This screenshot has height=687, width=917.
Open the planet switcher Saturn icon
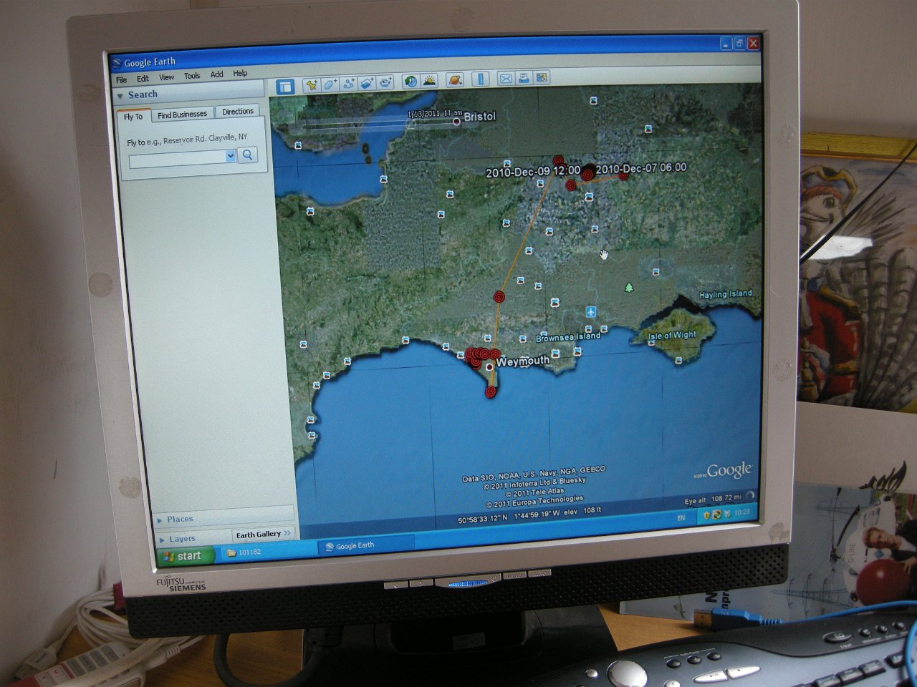(x=455, y=79)
